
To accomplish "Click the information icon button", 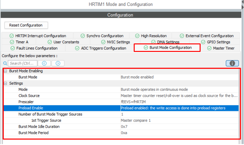I will [x=232, y=63].
